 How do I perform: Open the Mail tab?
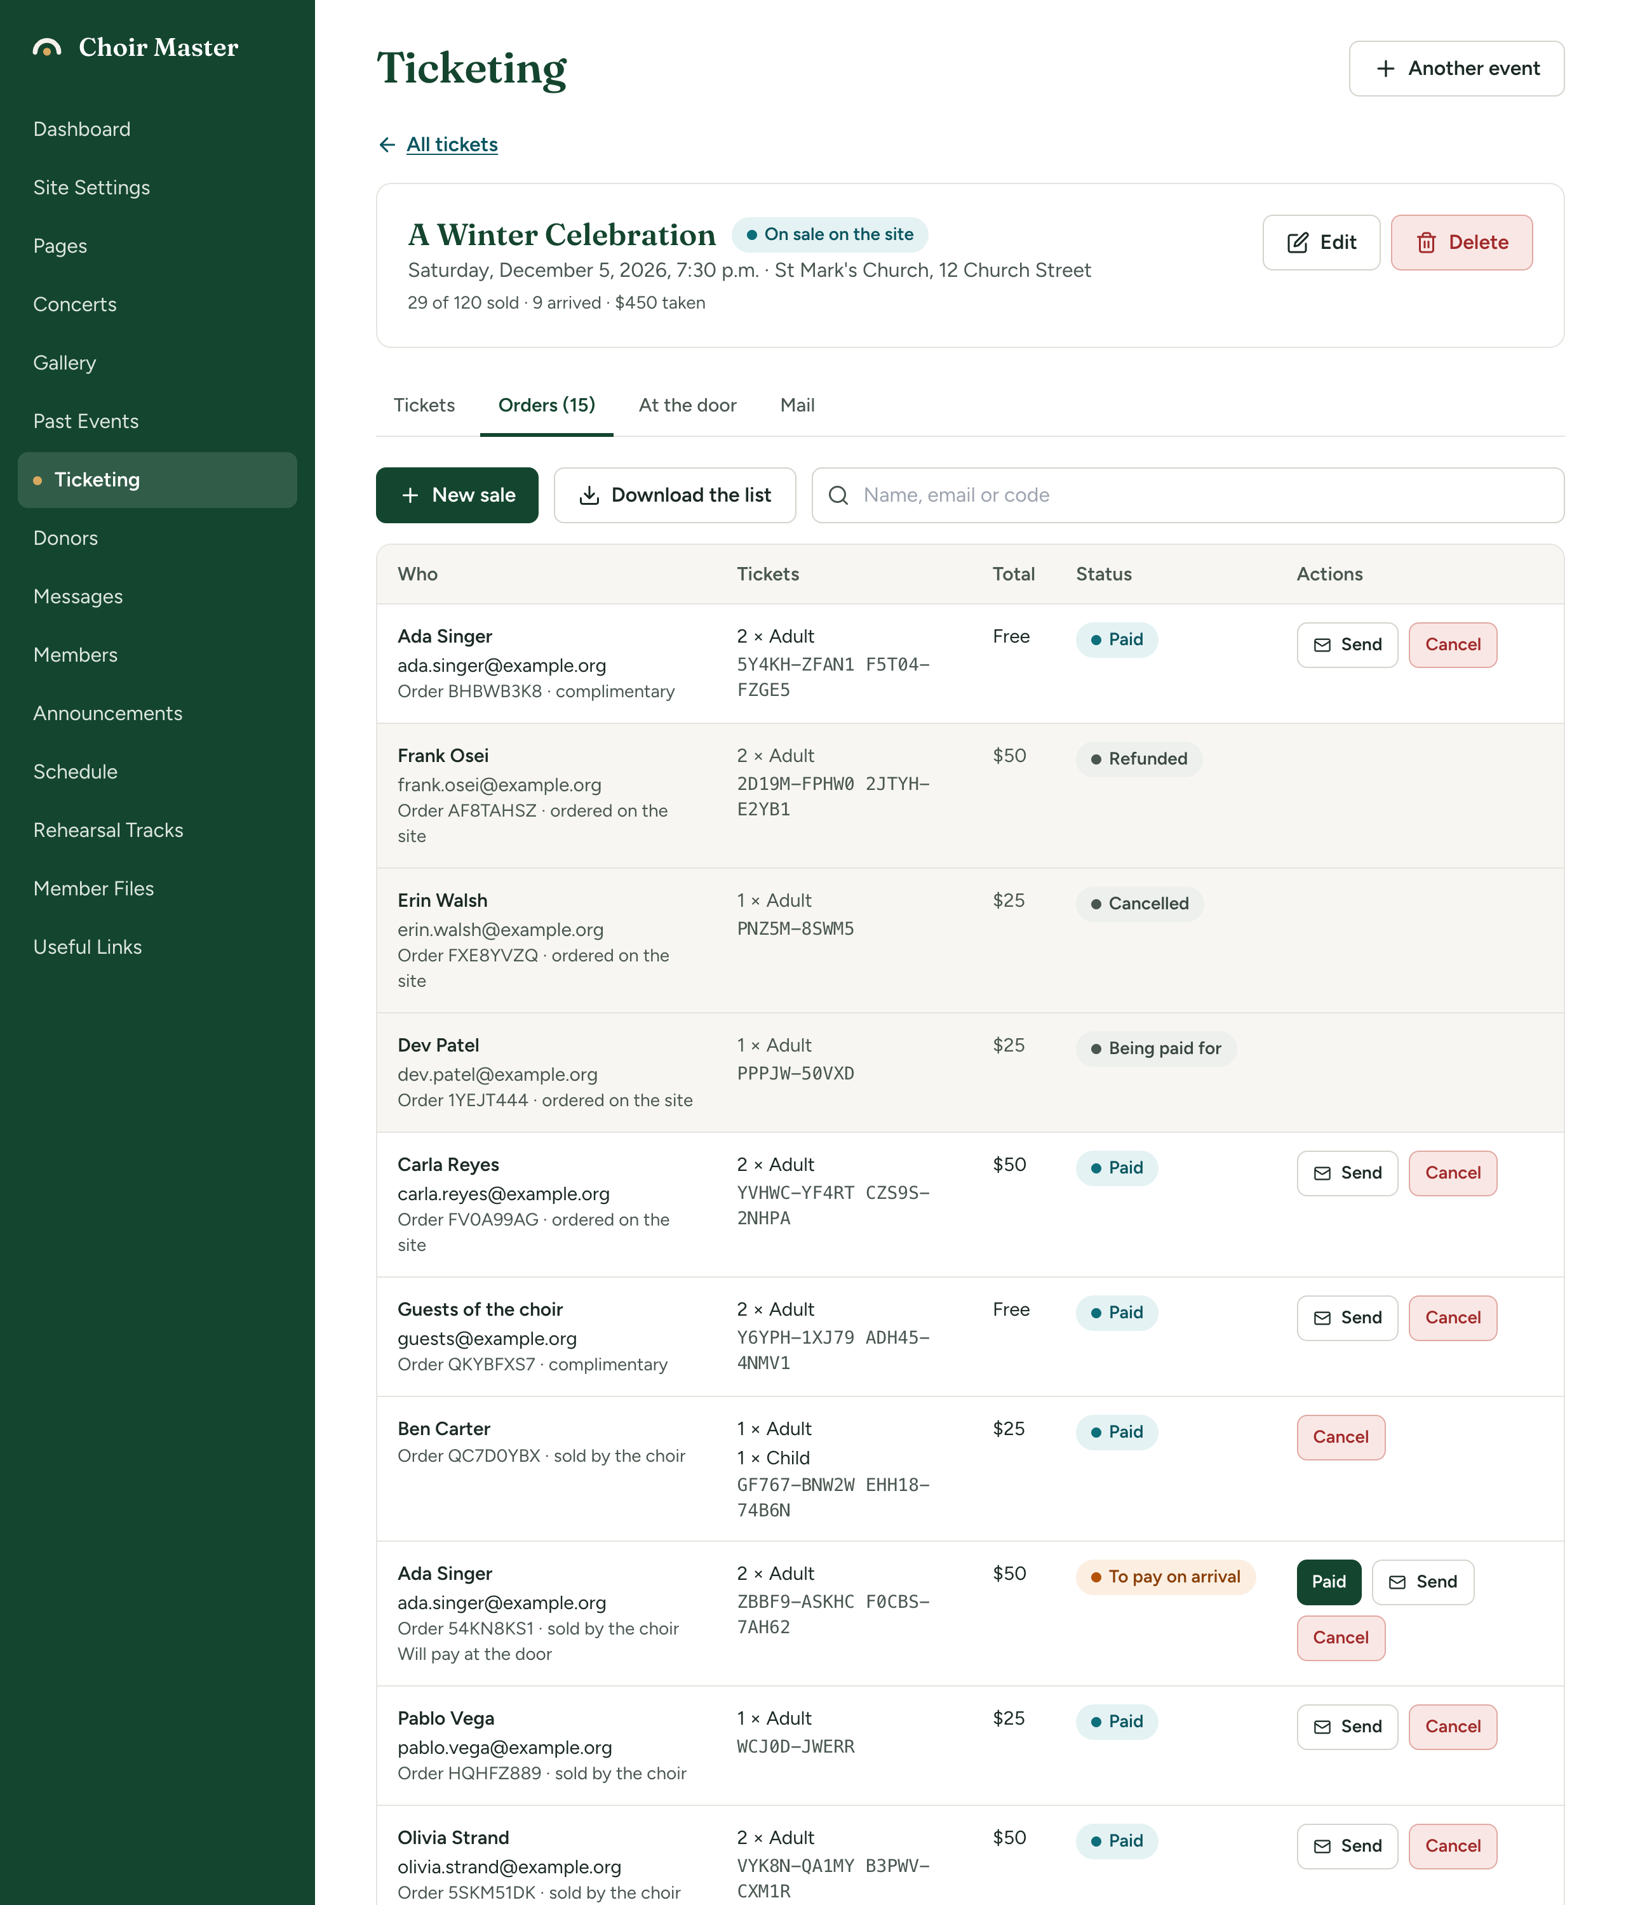(797, 406)
